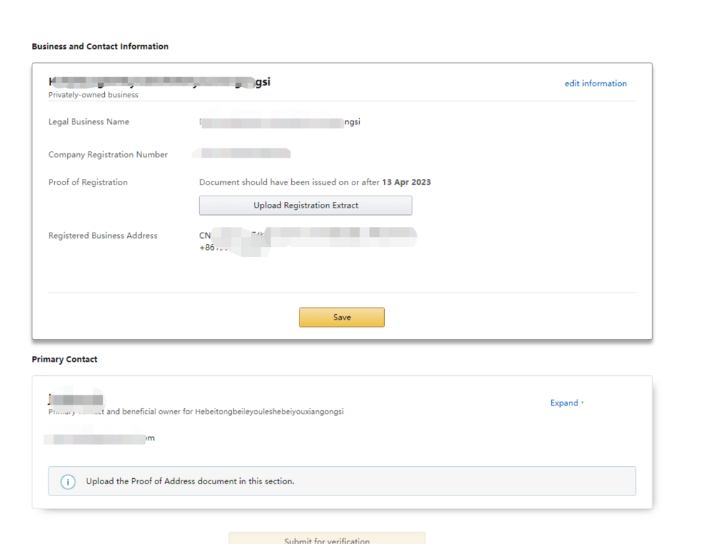Click the 'Company Registration Number' label
Screen dimensions: 701x546
pos(108,155)
